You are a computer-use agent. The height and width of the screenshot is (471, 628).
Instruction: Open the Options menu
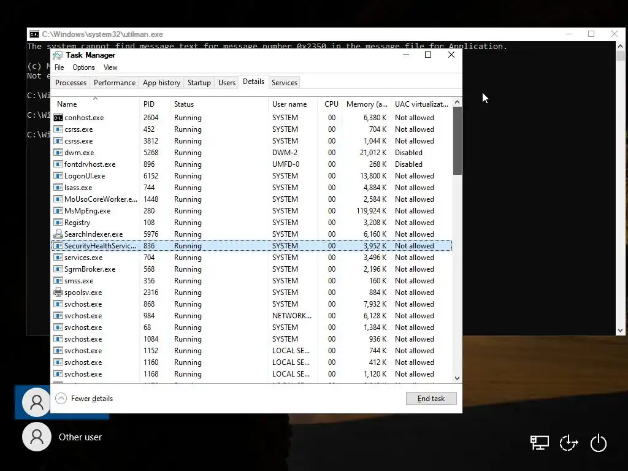[83, 67]
